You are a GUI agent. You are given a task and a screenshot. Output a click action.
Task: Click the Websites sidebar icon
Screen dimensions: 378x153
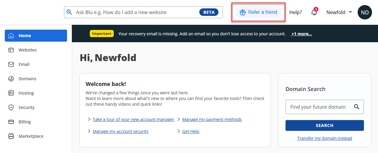11,50
